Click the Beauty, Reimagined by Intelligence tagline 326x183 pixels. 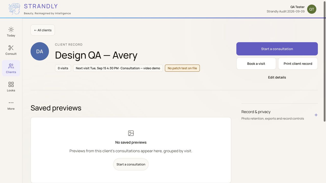(x=47, y=13)
